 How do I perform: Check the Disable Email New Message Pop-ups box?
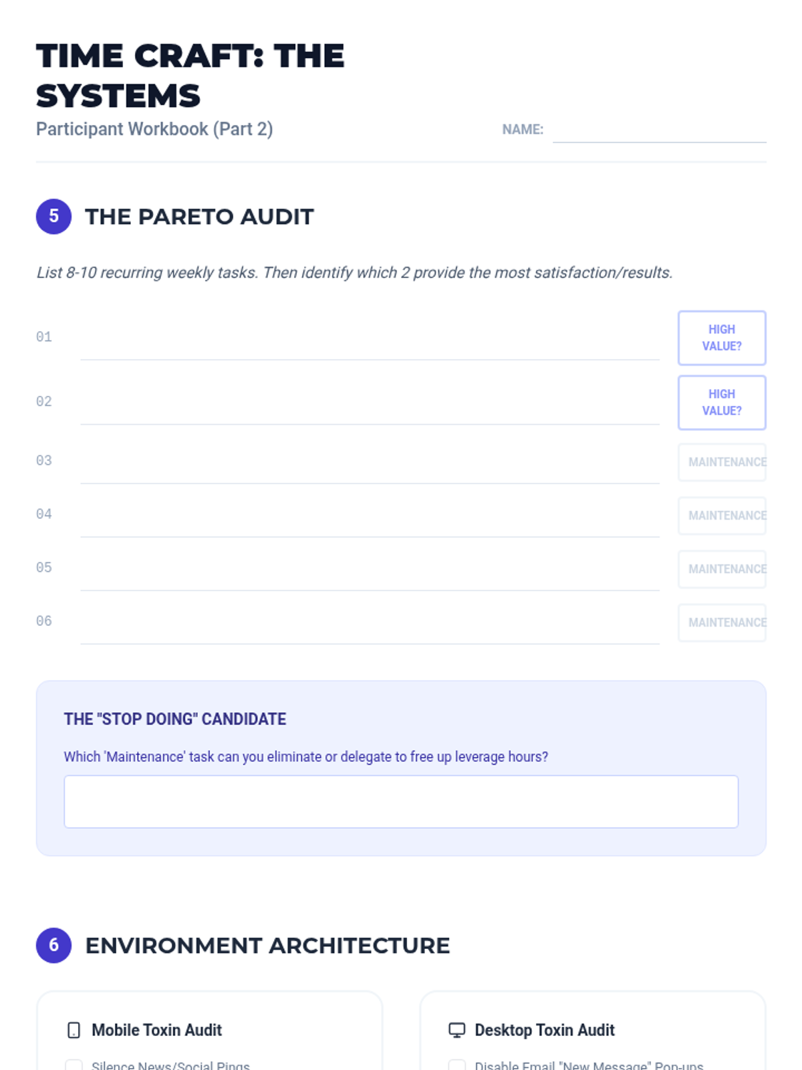point(456,1065)
